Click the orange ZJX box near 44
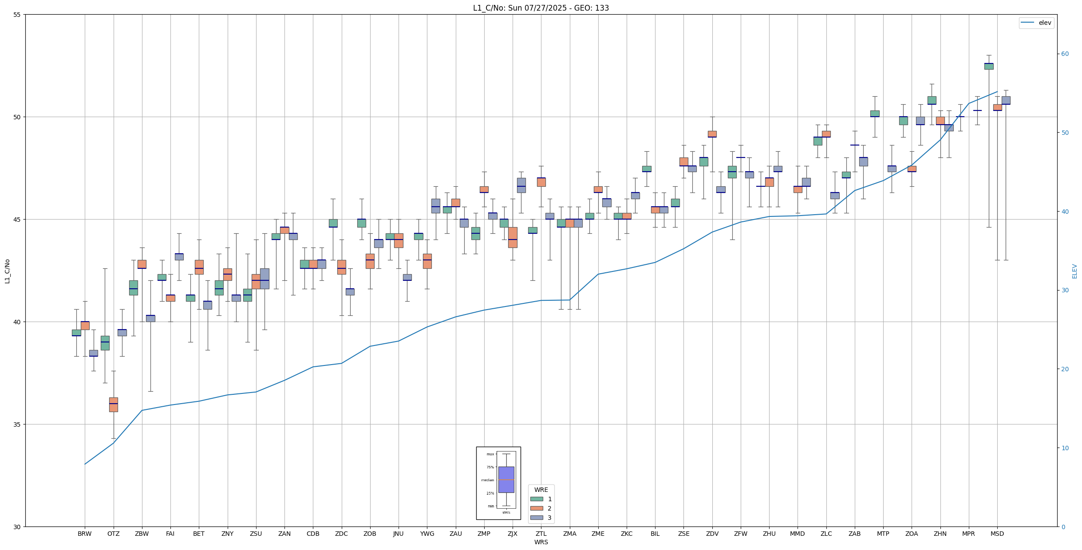This screenshot has height=550, width=1082. 512,237
